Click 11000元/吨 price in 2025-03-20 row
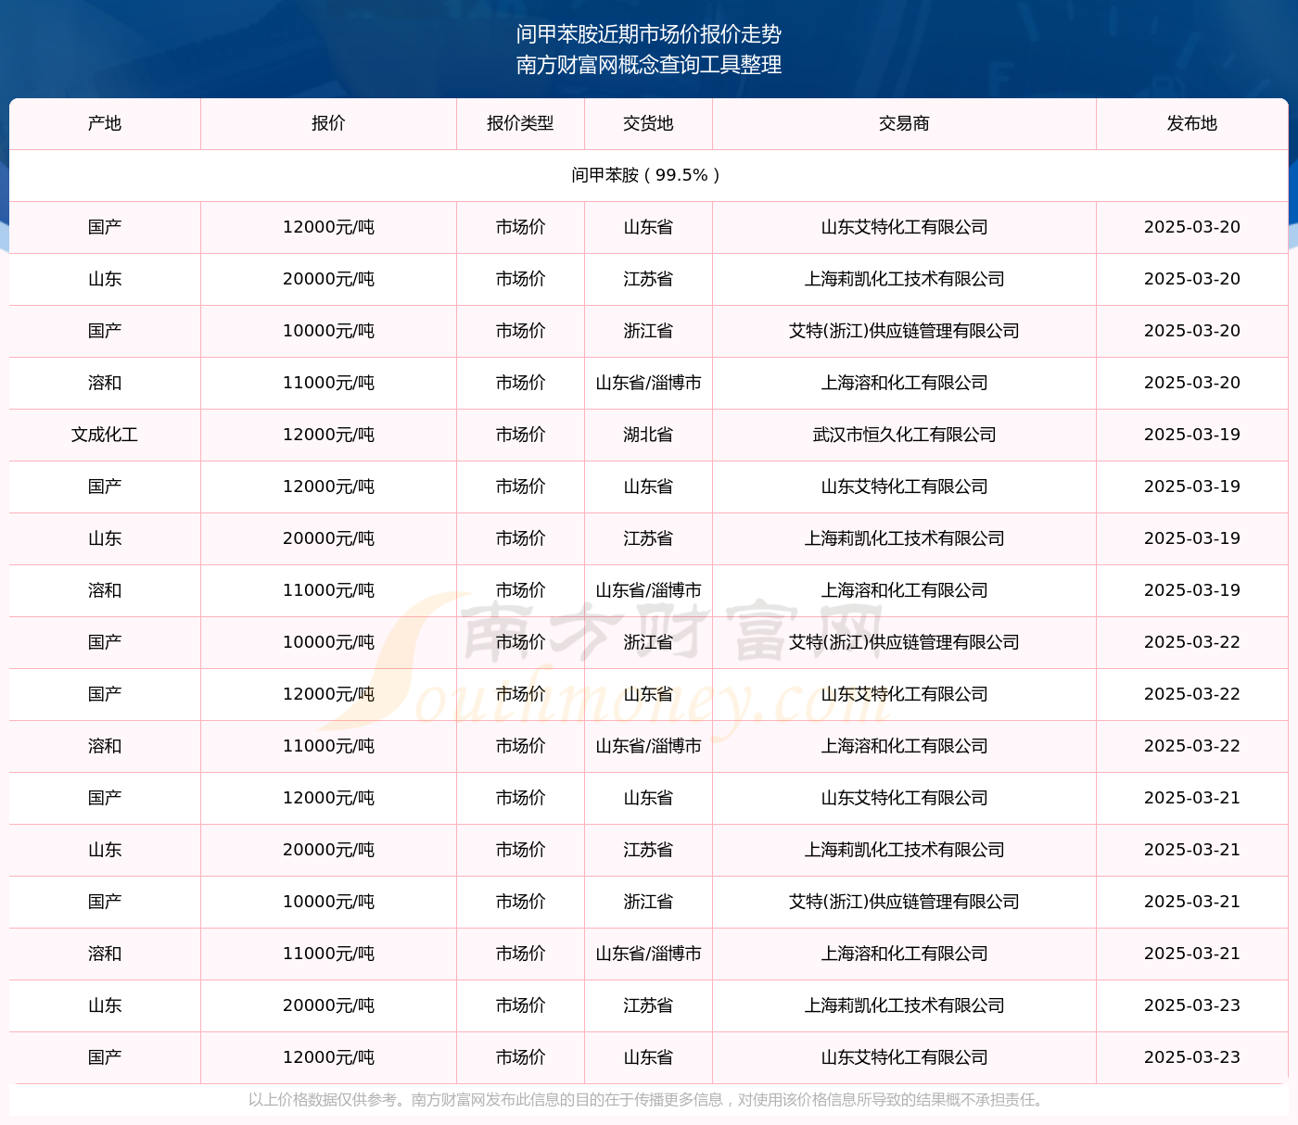 click(328, 383)
